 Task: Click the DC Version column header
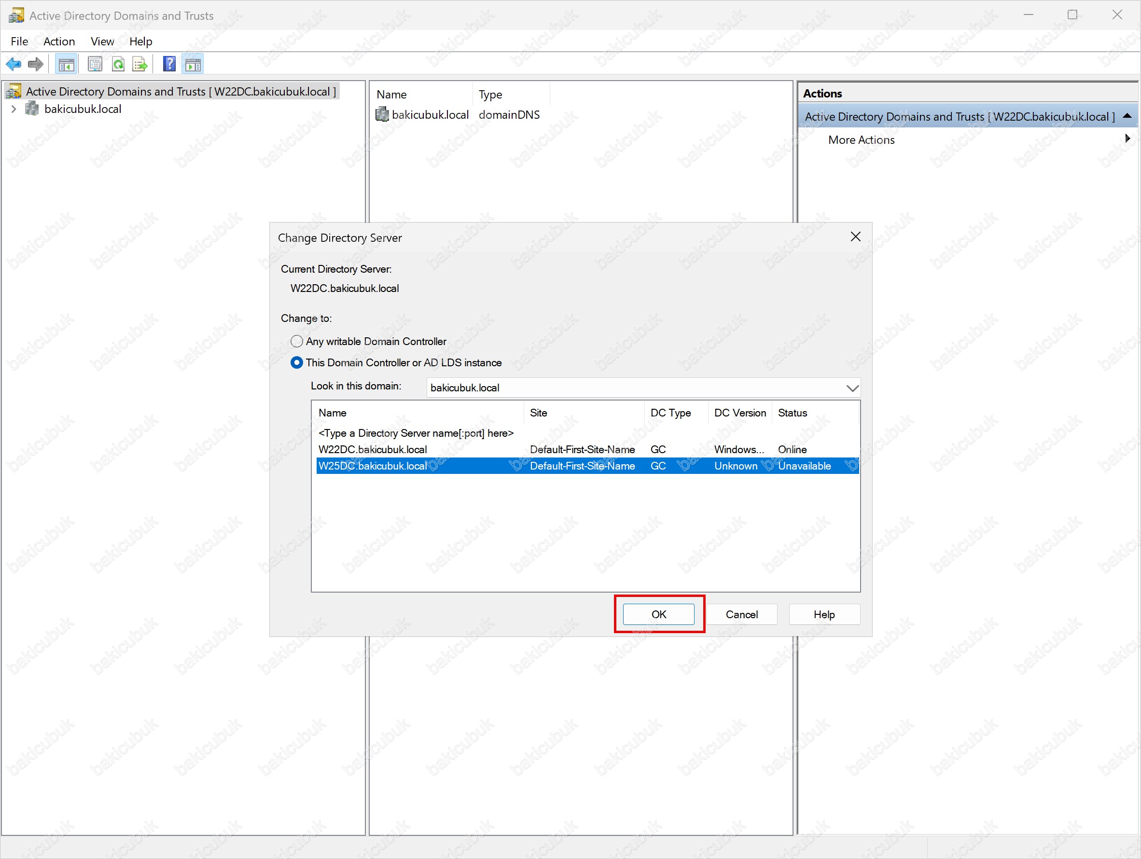coord(740,413)
